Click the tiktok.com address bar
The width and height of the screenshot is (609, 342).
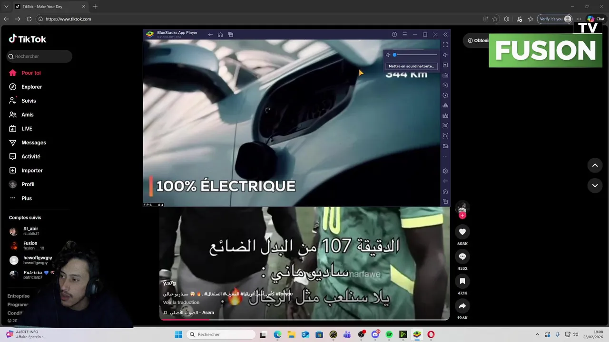pos(257,19)
